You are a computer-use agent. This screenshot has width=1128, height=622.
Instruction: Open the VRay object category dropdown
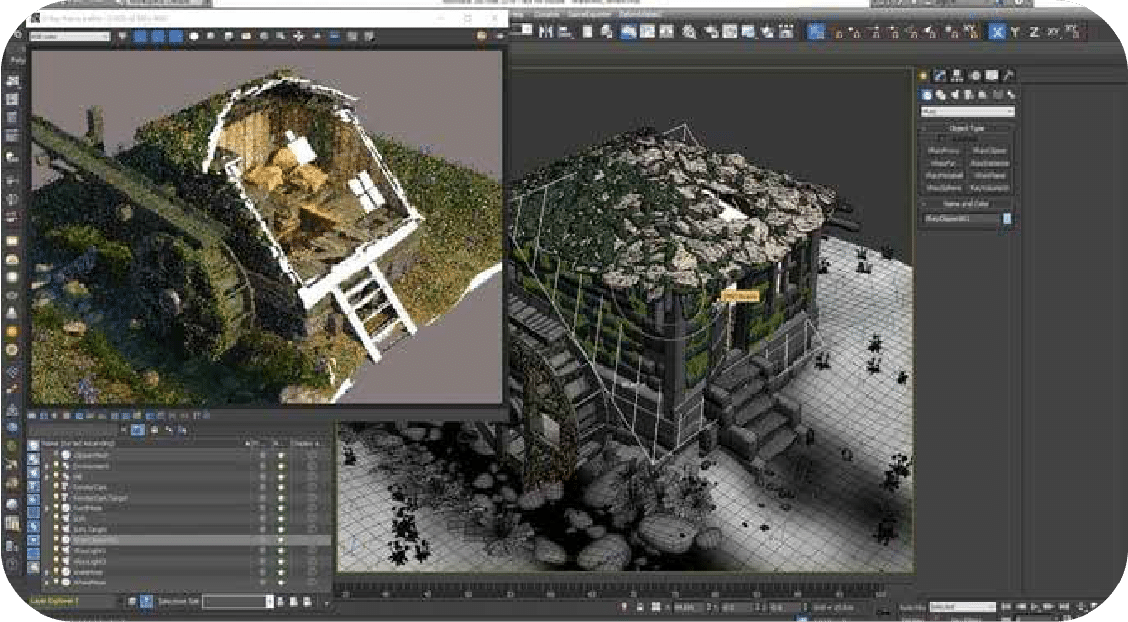pos(968,112)
